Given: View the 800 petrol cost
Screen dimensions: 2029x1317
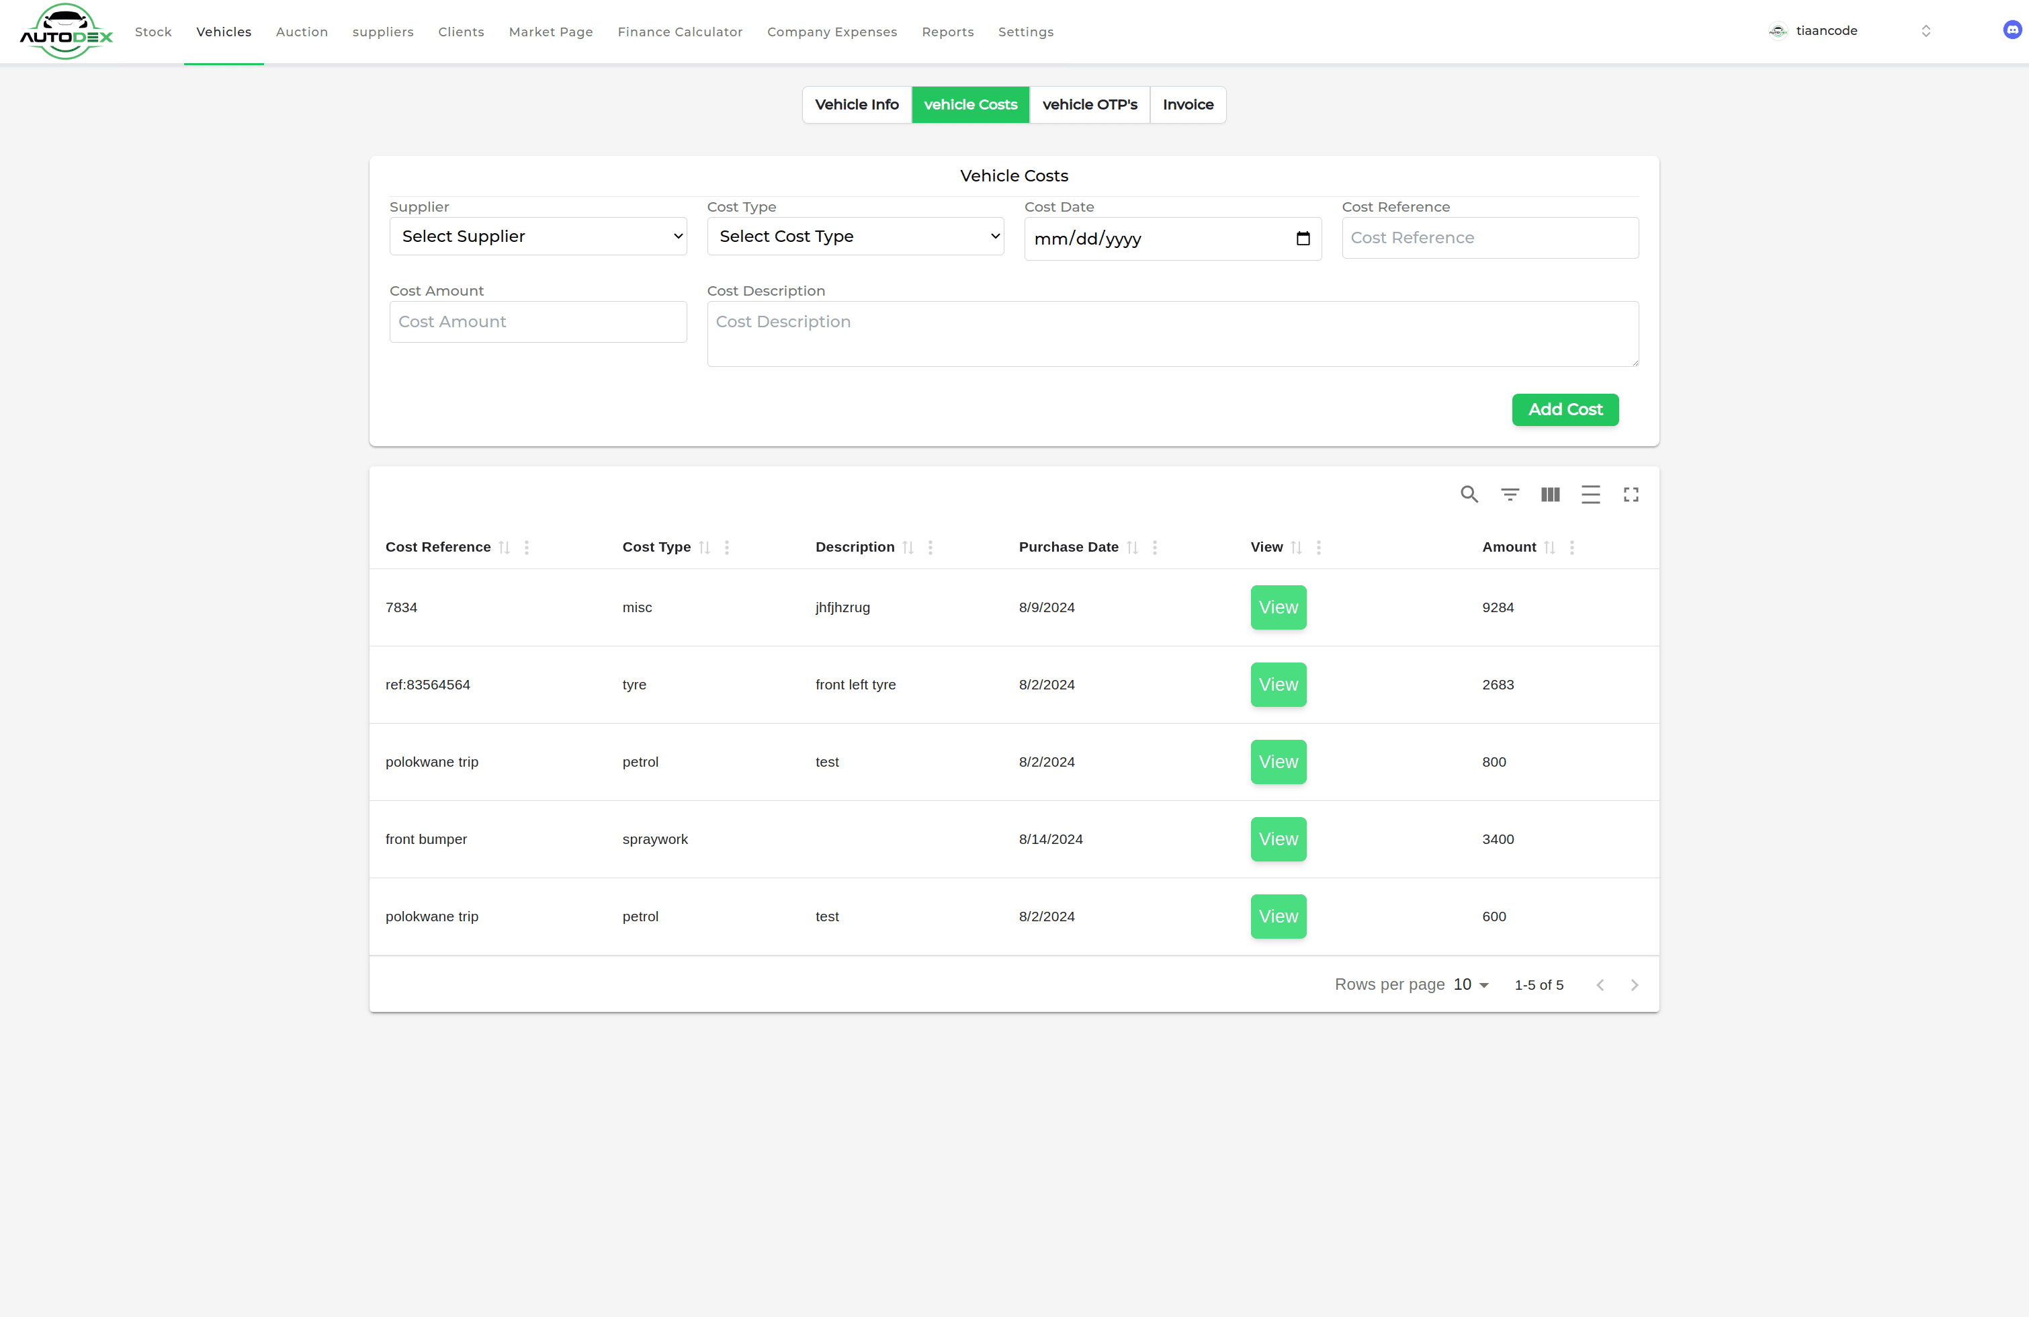Looking at the screenshot, I should point(1278,762).
